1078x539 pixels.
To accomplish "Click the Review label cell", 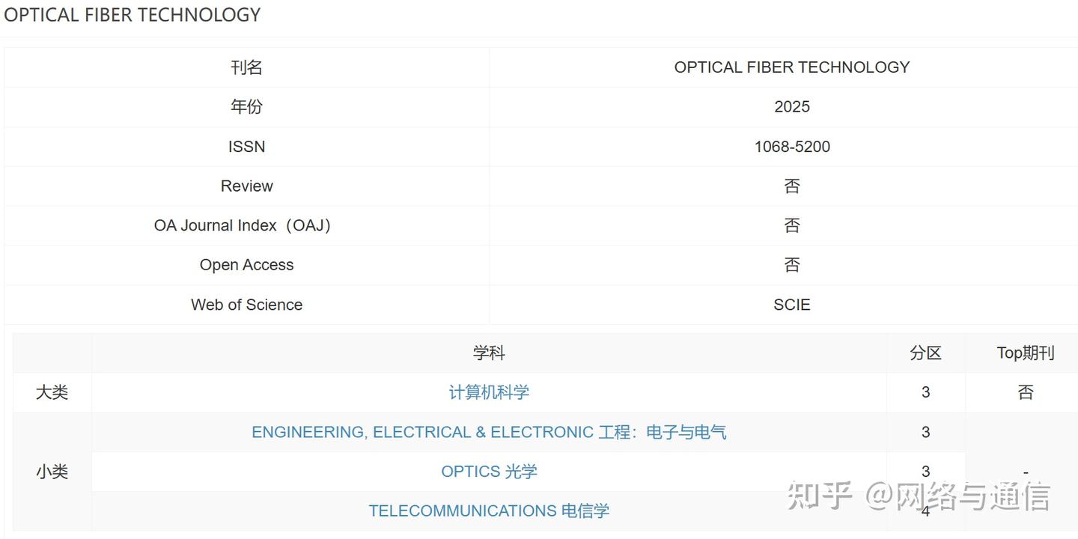I will coord(246,186).
